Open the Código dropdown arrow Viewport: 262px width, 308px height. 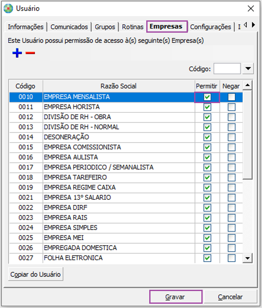point(248,69)
